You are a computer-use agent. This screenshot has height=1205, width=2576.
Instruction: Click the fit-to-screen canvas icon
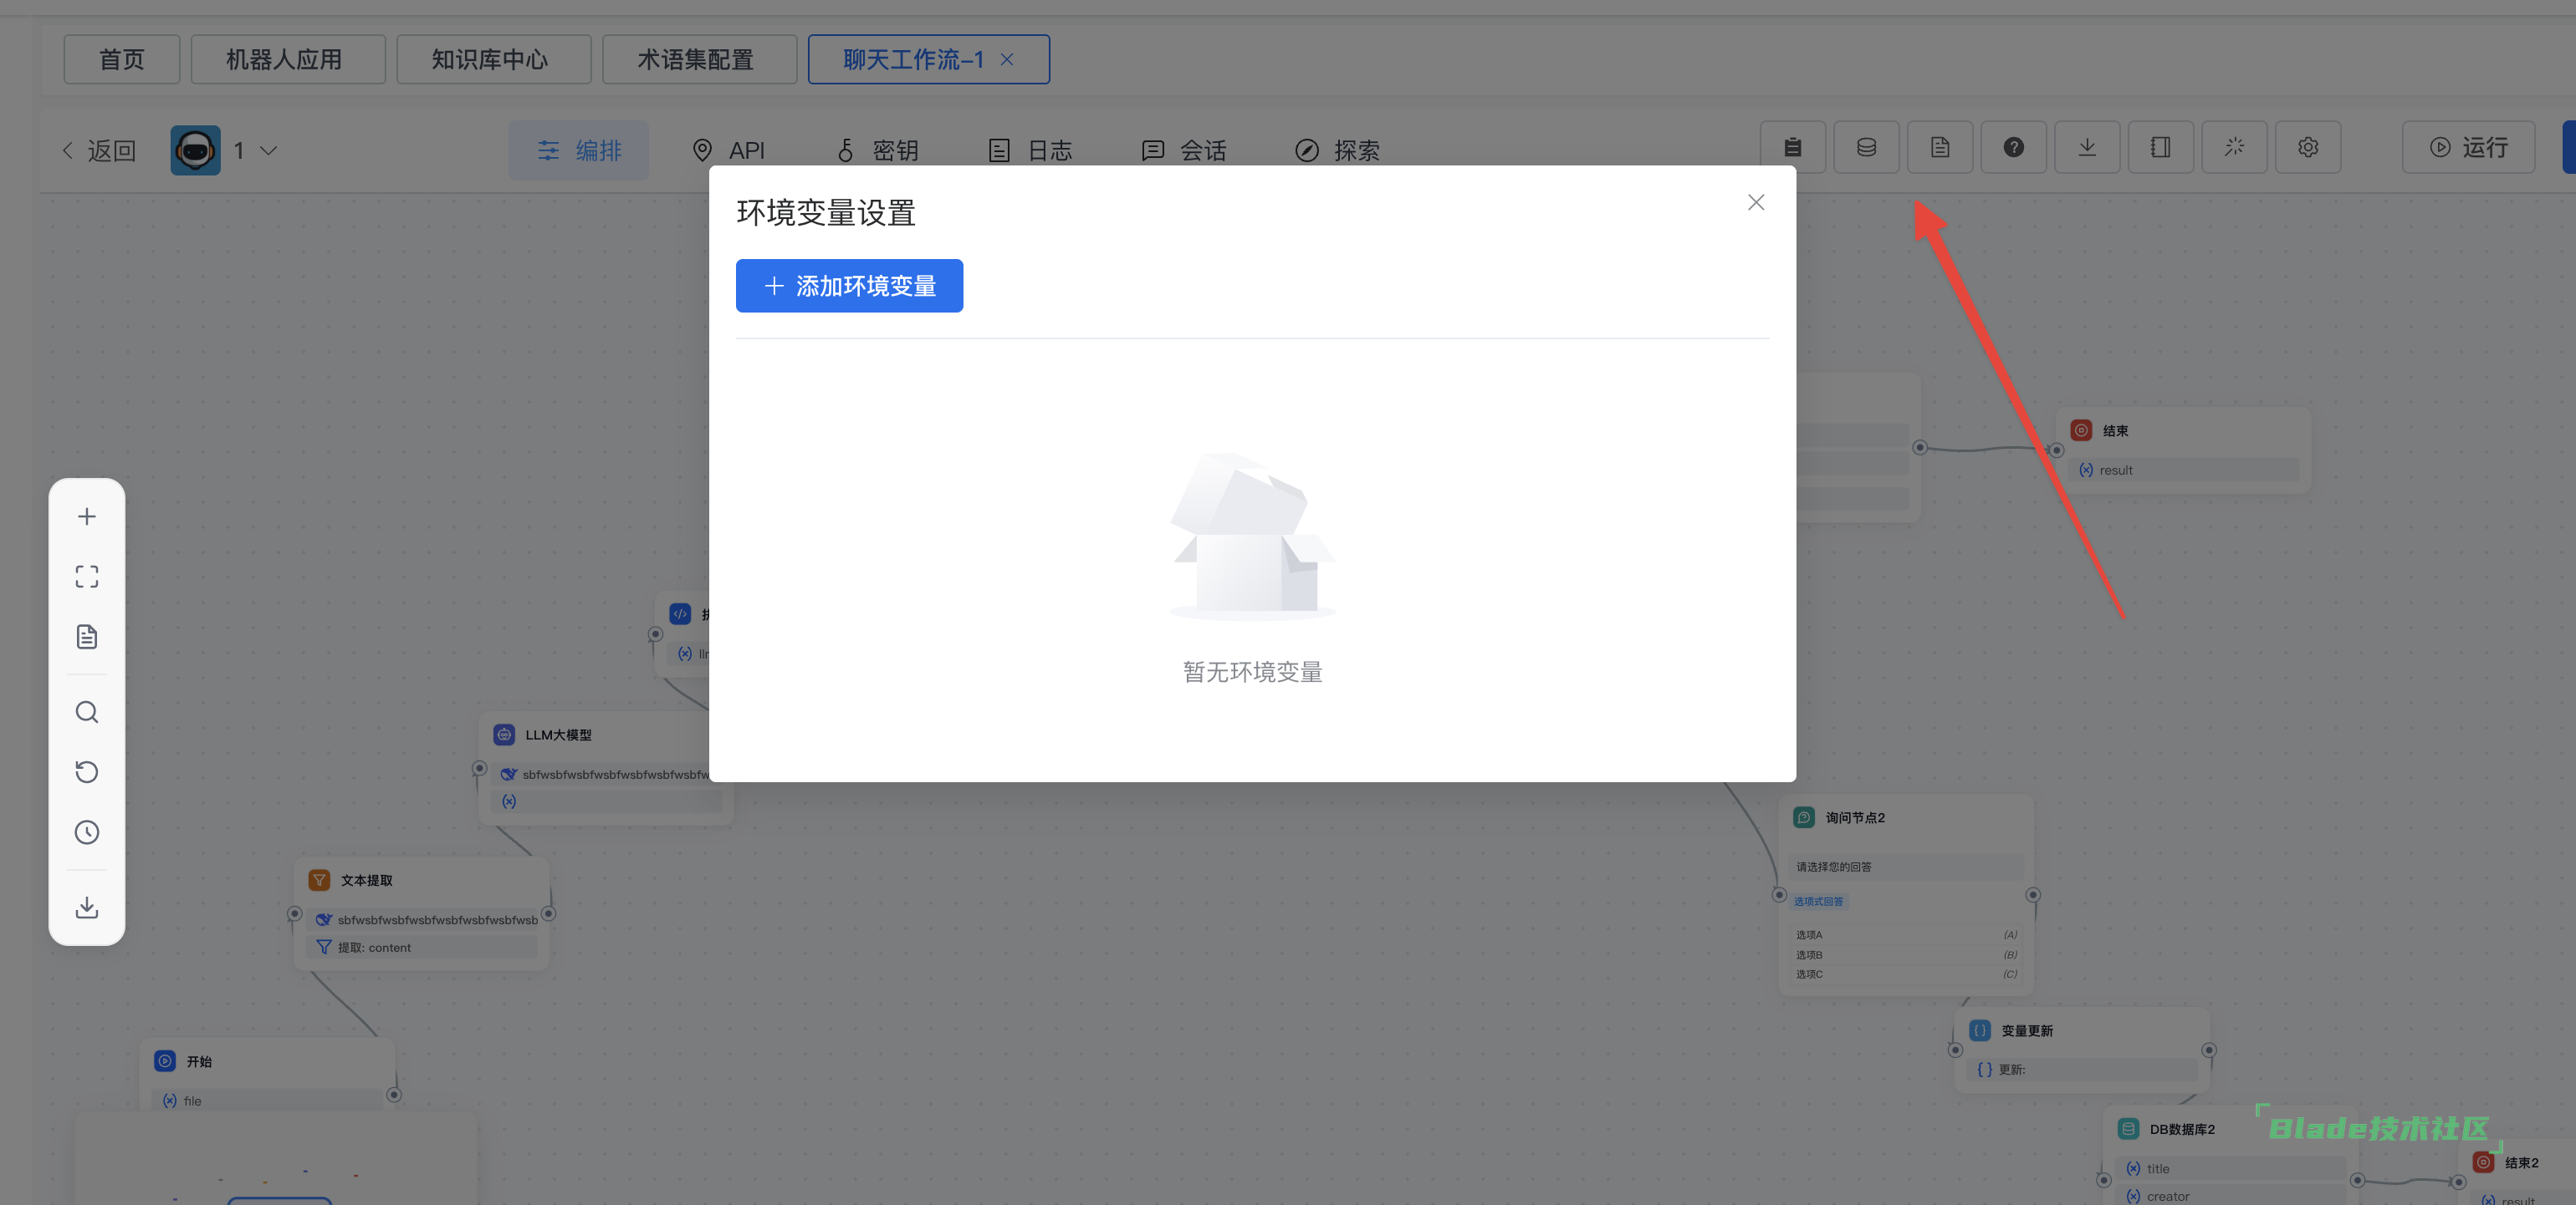click(87, 577)
